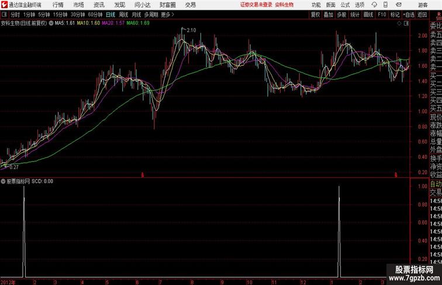
Task: Open the 市场 menu
Action: click(x=79, y=5)
